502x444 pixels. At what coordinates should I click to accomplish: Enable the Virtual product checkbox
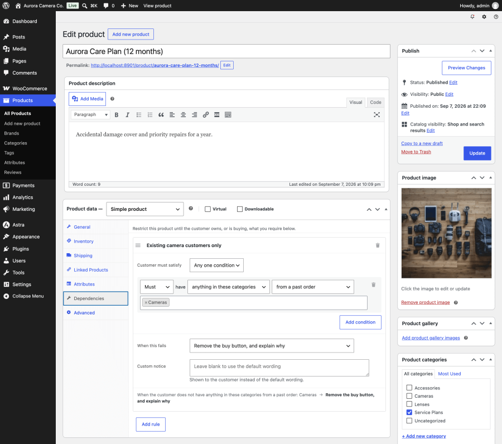pyautogui.click(x=208, y=209)
